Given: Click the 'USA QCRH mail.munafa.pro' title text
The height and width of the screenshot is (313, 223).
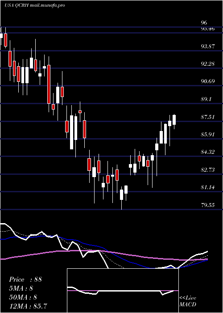Looking at the screenshot, I should coord(35,5).
